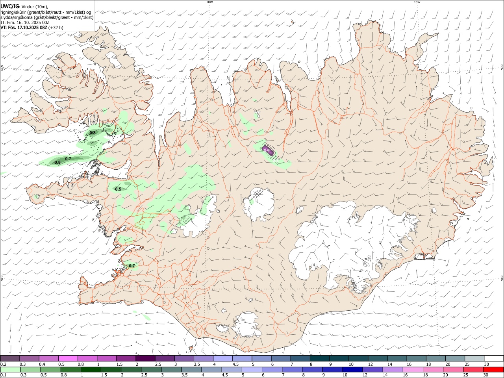Click the deep blue lower-row swatch between 10 and 12
504x378 pixels.
coord(352,369)
